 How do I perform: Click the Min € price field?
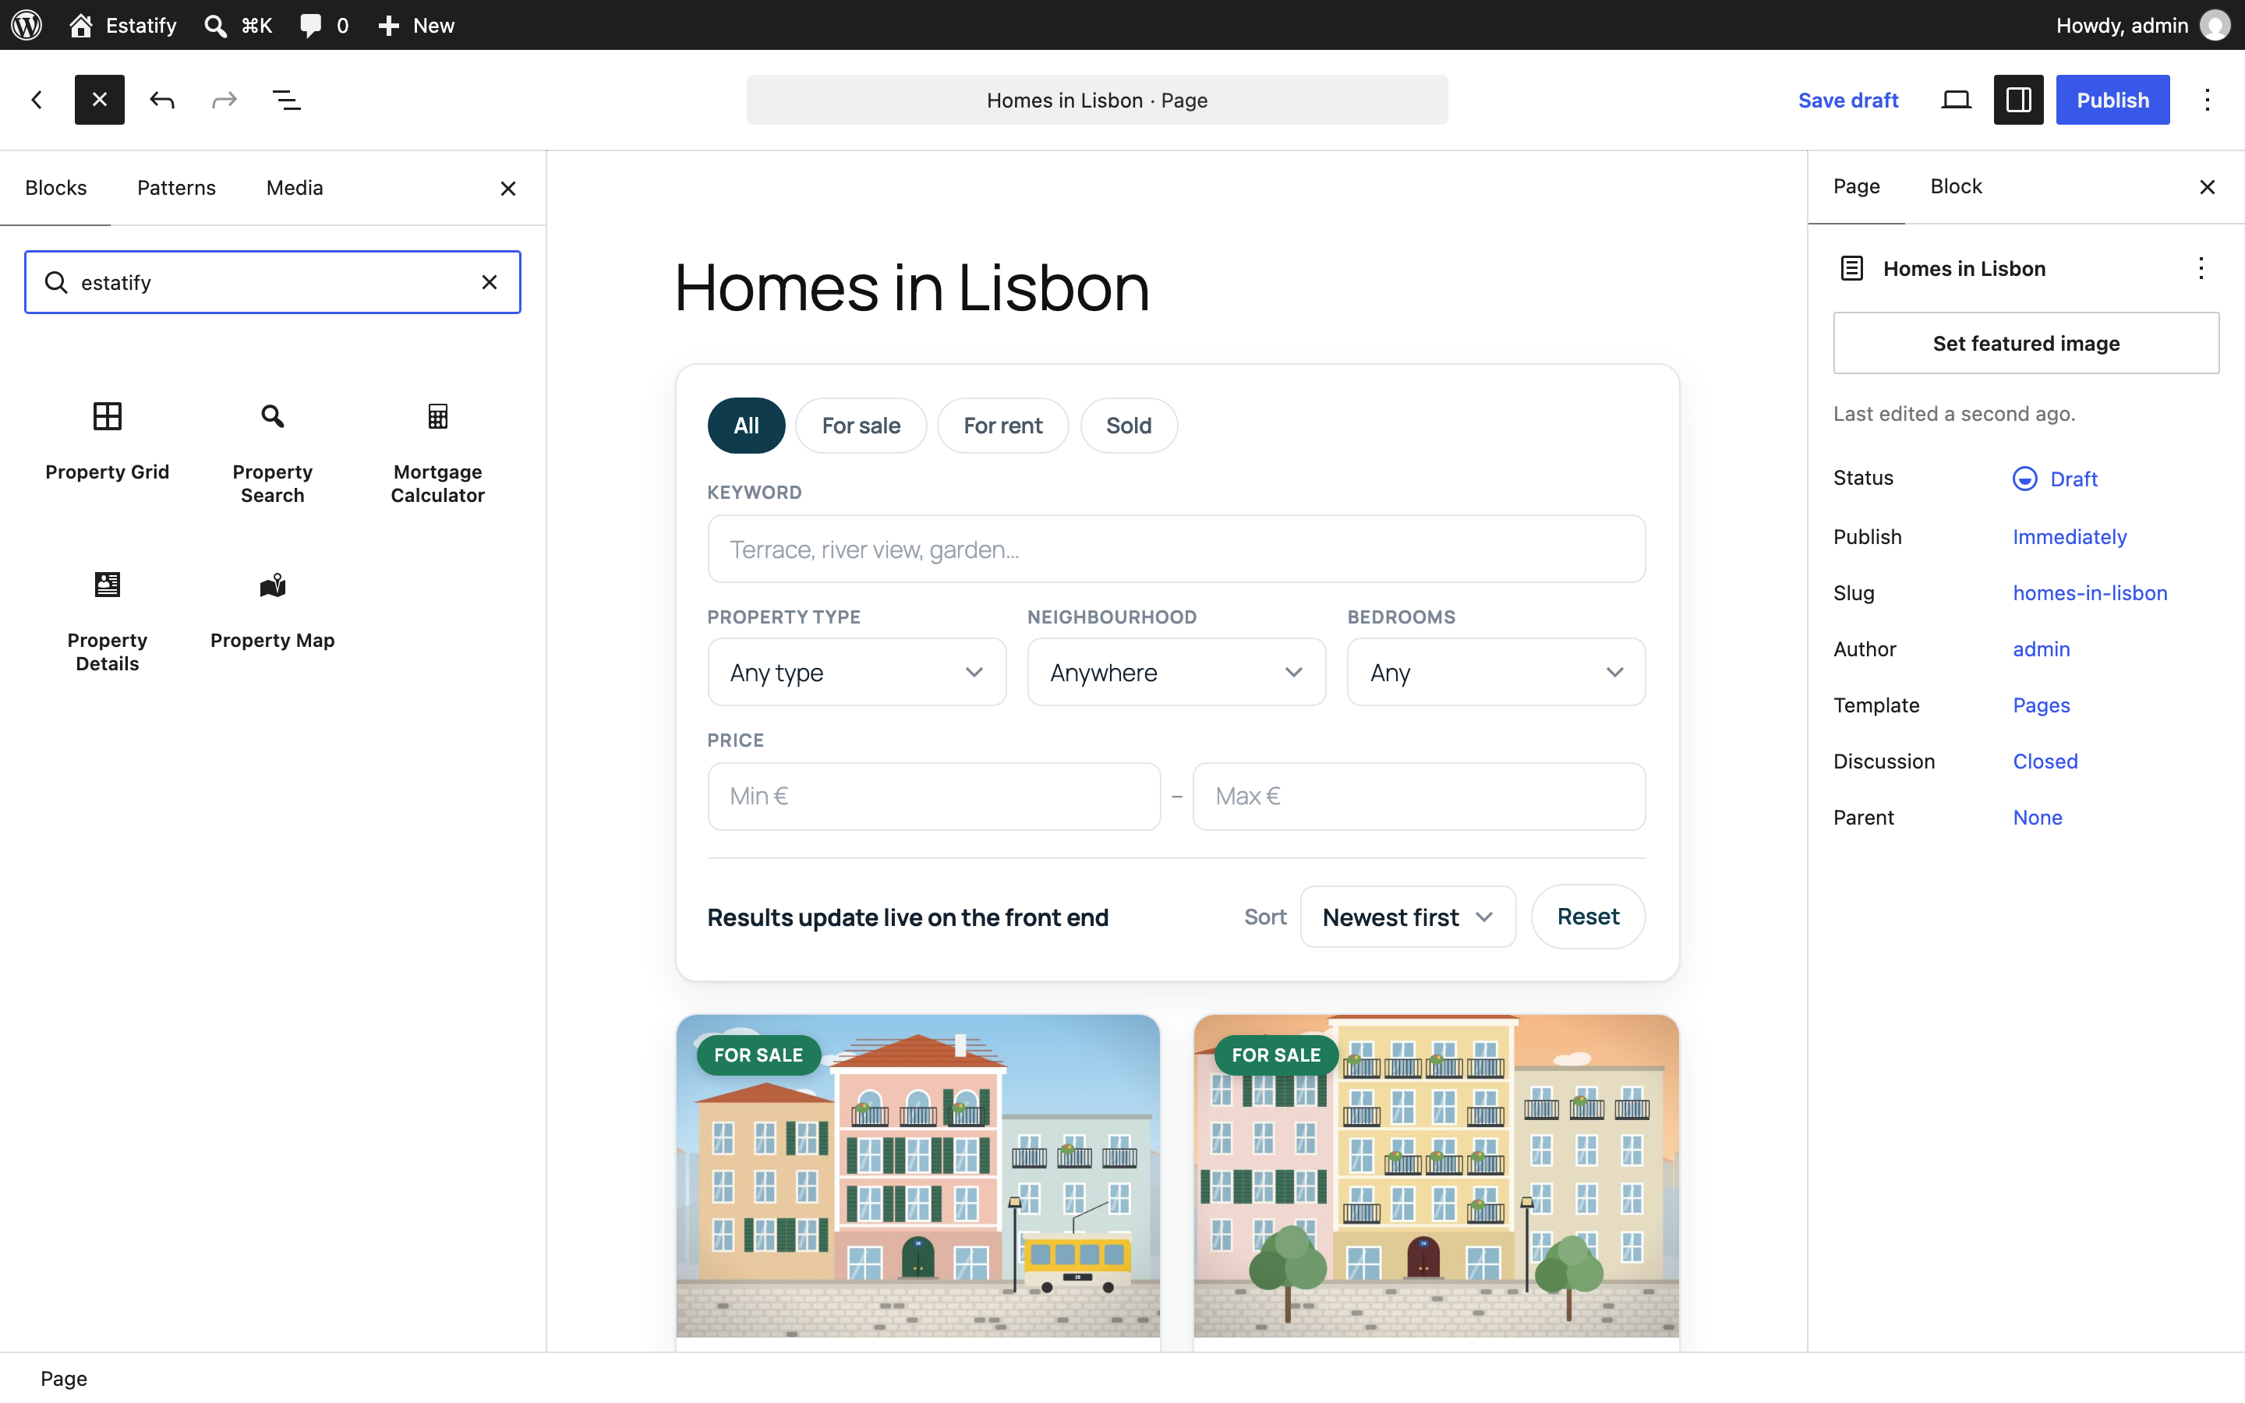tap(934, 796)
